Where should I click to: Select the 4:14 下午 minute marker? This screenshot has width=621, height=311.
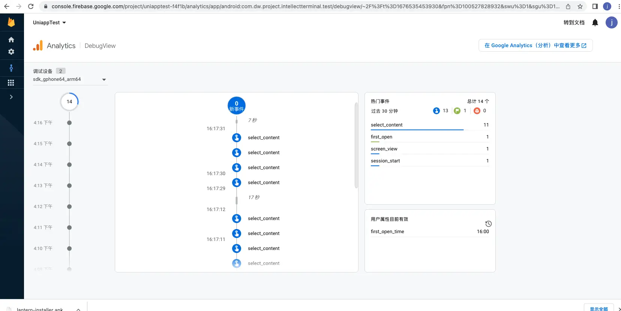pos(69,165)
